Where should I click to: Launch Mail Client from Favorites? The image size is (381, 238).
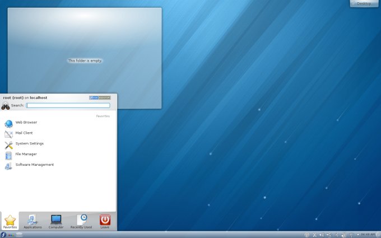pyautogui.click(x=18, y=134)
